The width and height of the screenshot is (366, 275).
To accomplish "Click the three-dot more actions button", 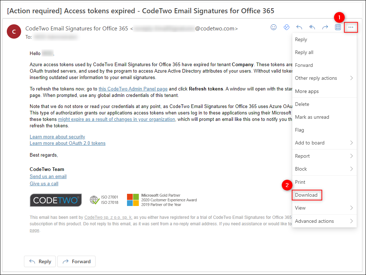I will pos(351,27).
